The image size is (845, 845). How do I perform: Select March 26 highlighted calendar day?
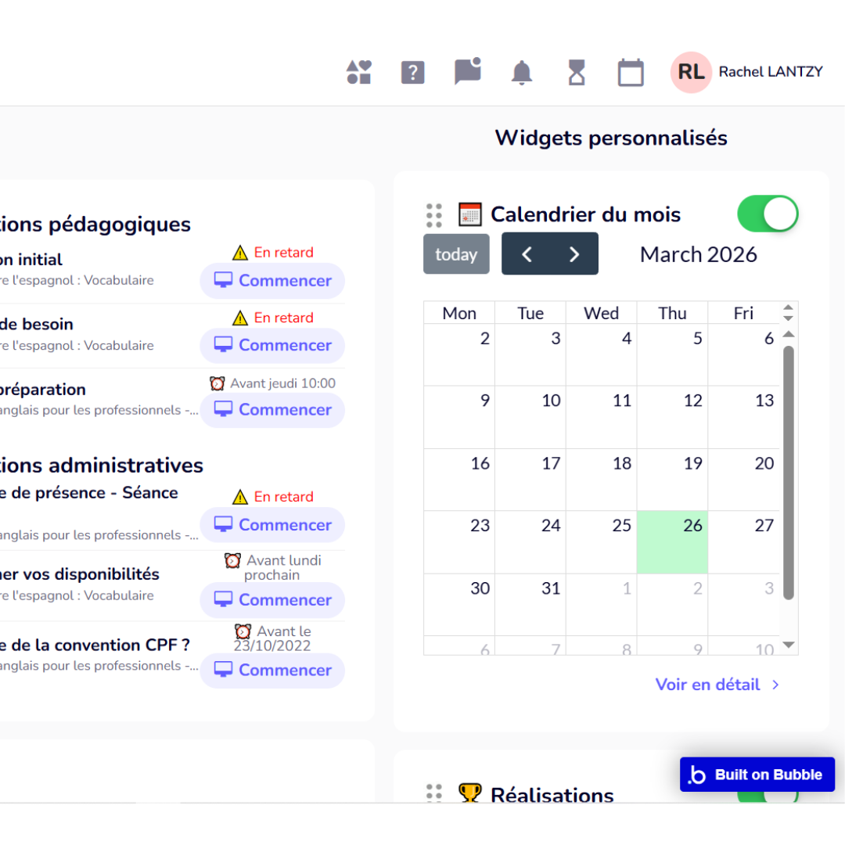point(672,542)
